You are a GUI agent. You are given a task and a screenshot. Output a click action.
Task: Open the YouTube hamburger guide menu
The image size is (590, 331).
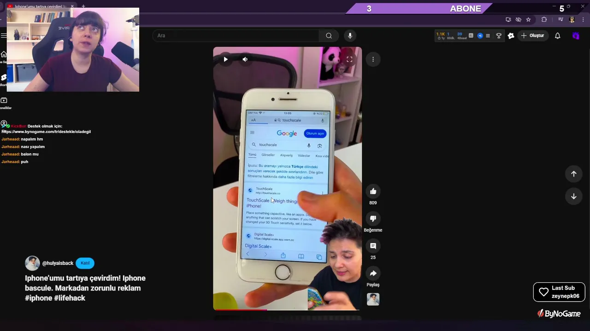tap(3, 35)
